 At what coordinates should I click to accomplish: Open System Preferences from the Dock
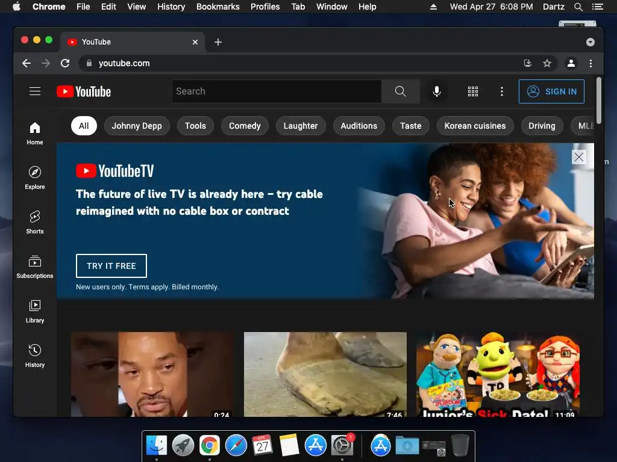342,446
